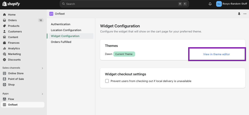Viewport: 249px width, 115px height.
Task: Expand the Sales channels section
Action: 43,68
